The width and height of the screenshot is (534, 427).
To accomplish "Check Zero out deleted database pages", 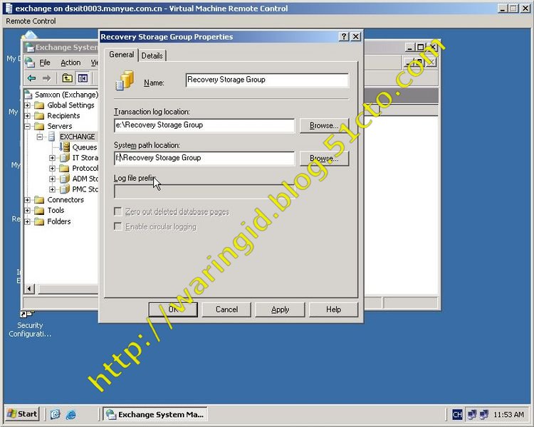I will point(118,212).
